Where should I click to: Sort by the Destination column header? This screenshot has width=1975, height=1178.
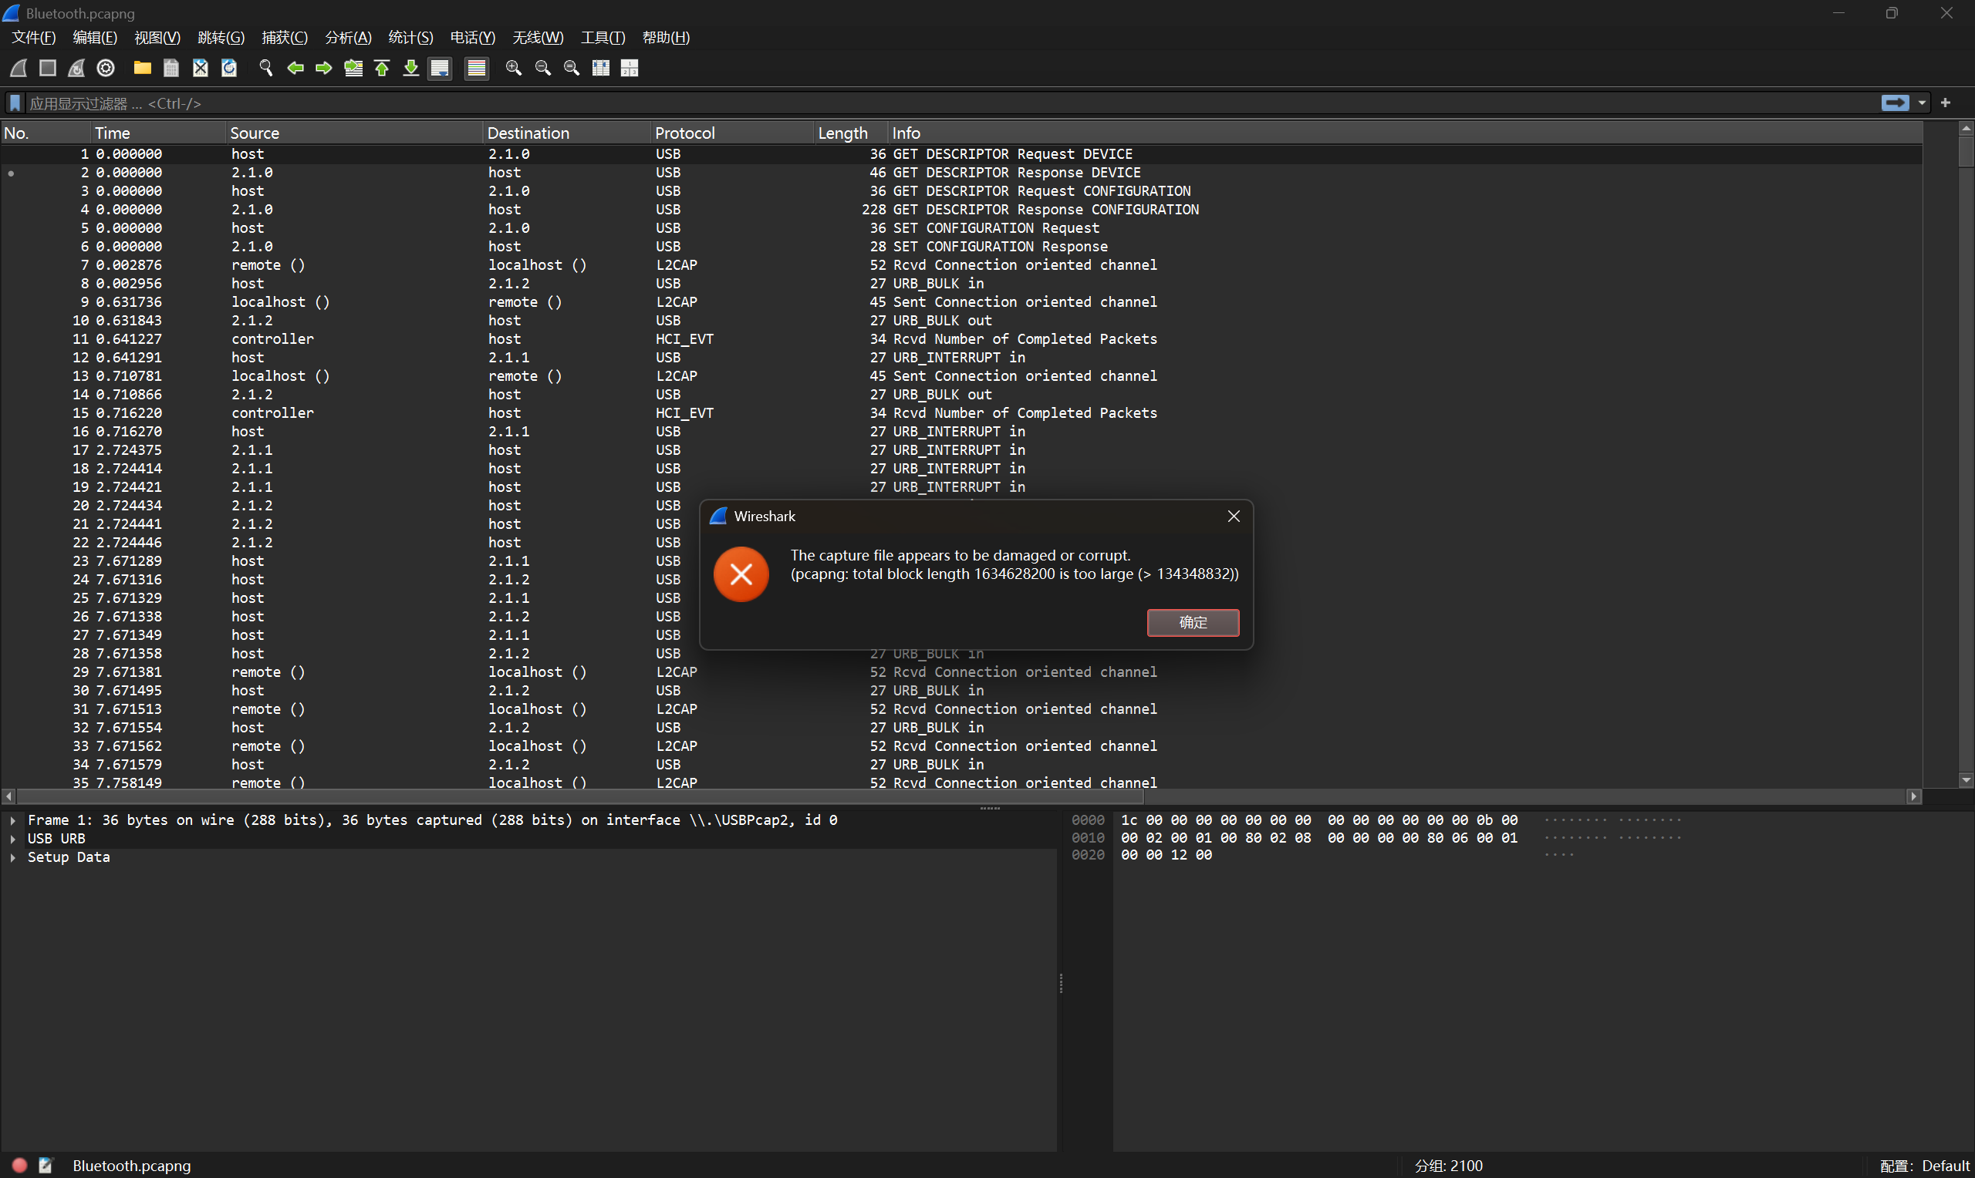coord(566,133)
